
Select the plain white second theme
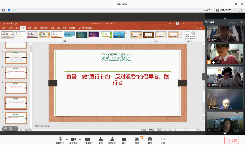pos(20,35)
